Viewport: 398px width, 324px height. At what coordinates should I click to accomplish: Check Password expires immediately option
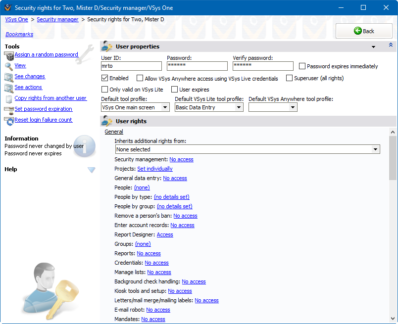[302, 66]
